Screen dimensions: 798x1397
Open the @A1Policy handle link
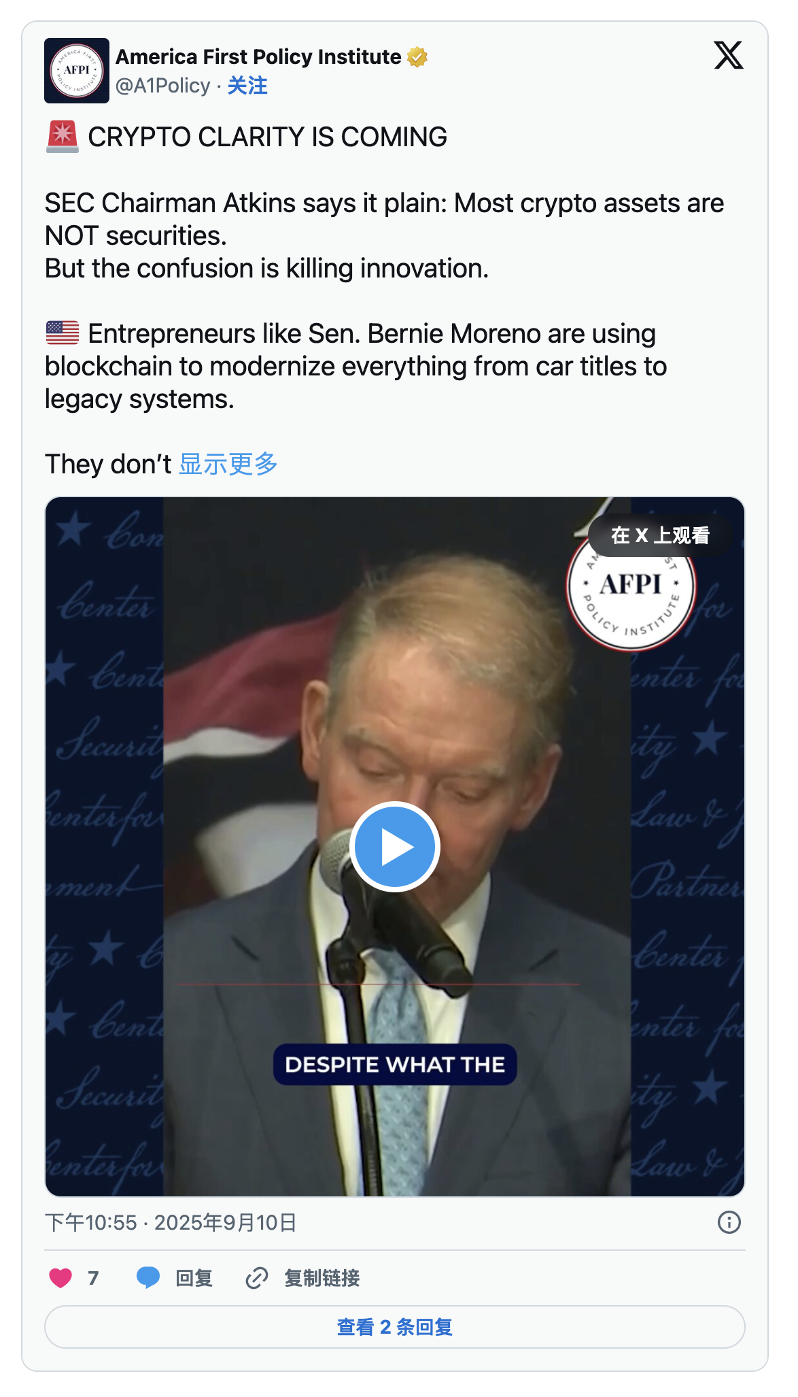click(x=162, y=86)
